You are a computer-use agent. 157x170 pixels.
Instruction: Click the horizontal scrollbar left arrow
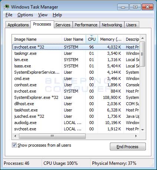[15, 136]
